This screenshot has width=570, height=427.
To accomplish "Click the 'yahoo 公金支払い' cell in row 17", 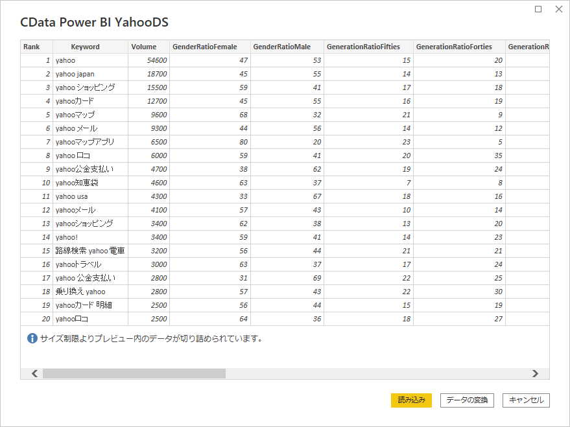I will [x=91, y=278].
